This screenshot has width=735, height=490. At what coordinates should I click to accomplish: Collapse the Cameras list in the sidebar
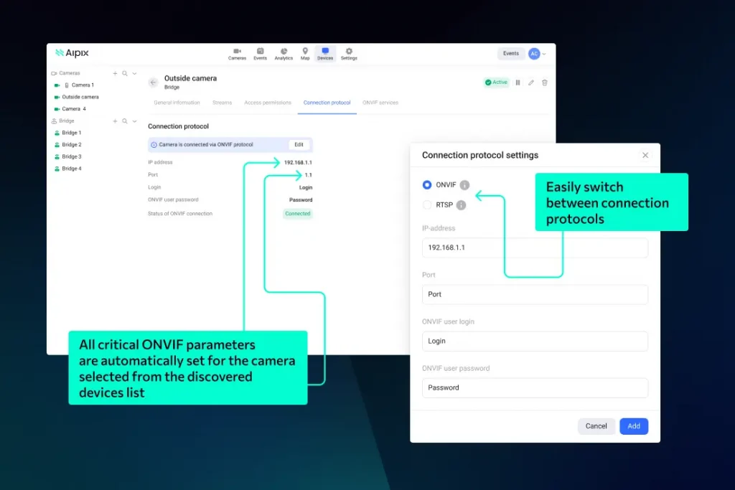coord(134,73)
